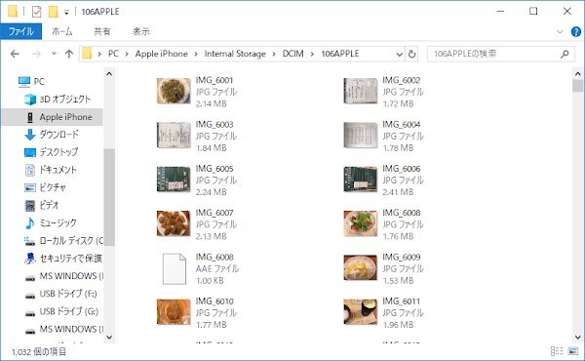
Task: Expand the ribbon with the chevron
Action: pyautogui.click(x=560, y=32)
